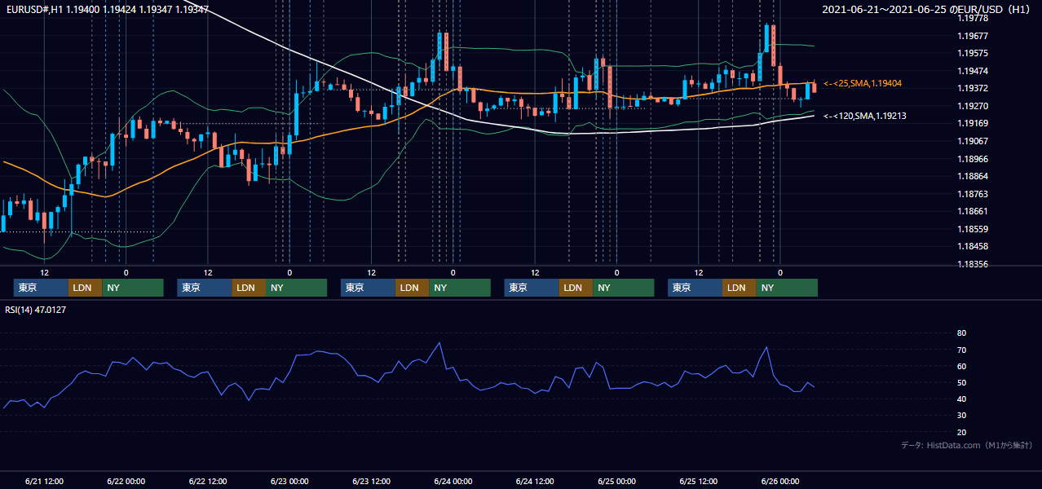Click the 6/24 12:00 date label
This screenshot has width=1042, height=489.
coord(535,481)
